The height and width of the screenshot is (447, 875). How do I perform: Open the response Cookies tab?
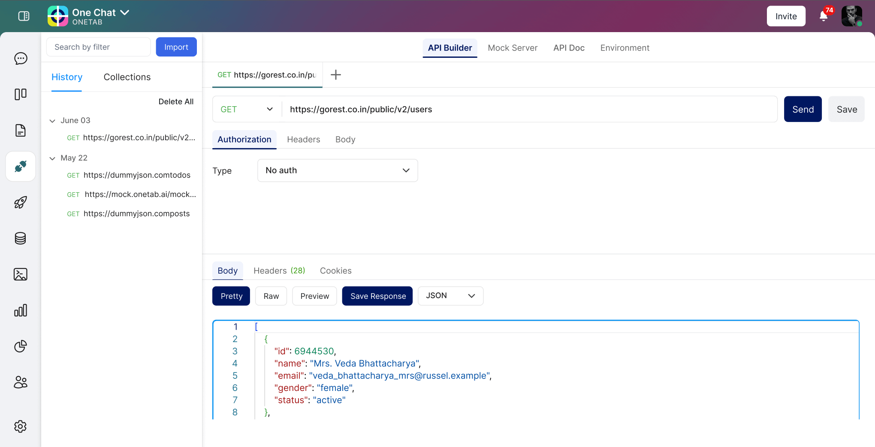tap(336, 271)
